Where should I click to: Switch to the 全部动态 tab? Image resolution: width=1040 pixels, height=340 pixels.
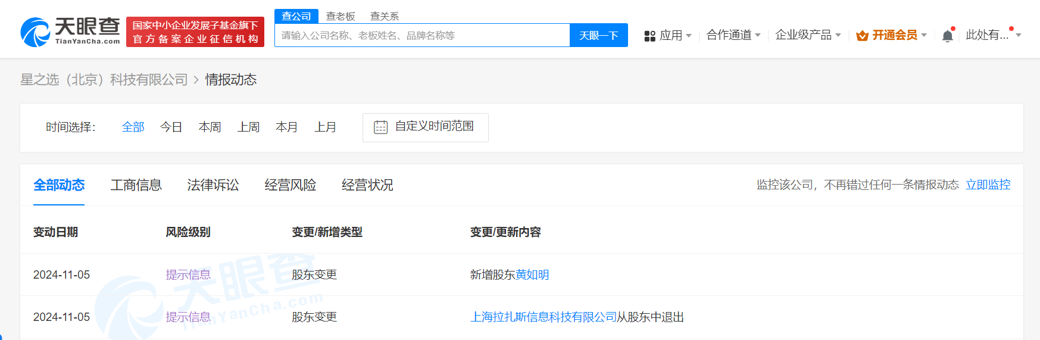click(59, 185)
